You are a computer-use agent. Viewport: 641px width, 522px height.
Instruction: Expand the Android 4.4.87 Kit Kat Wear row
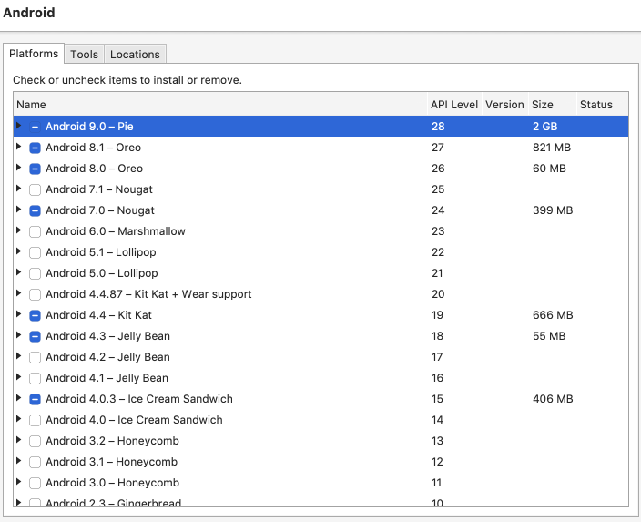click(18, 293)
